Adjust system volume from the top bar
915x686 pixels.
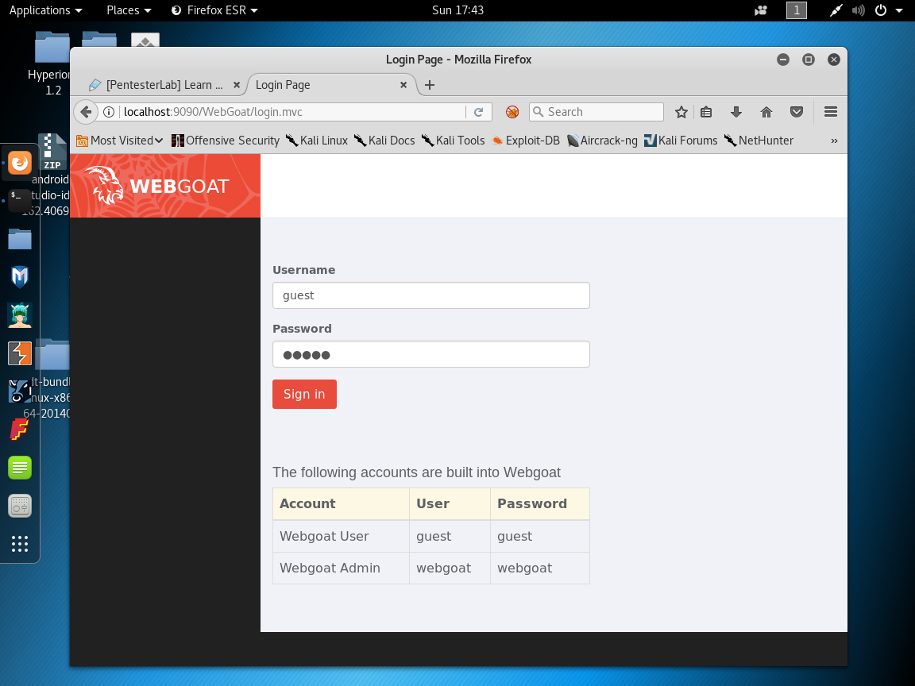[858, 10]
